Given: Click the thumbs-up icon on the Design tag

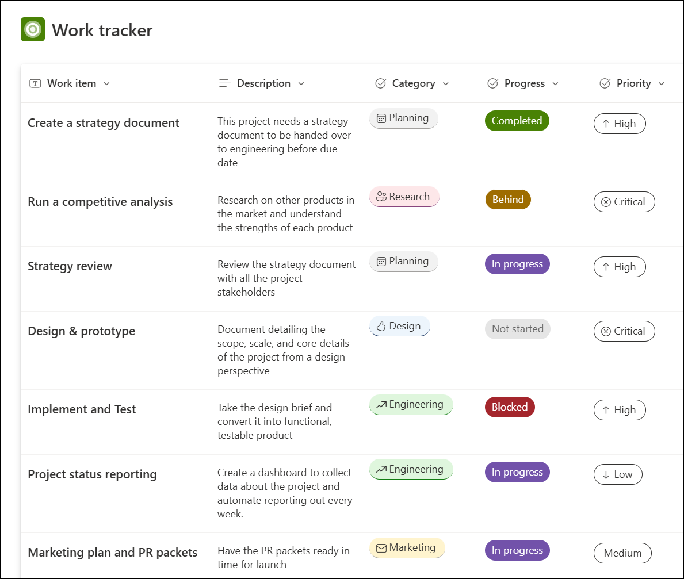Looking at the screenshot, I should click(x=380, y=326).
